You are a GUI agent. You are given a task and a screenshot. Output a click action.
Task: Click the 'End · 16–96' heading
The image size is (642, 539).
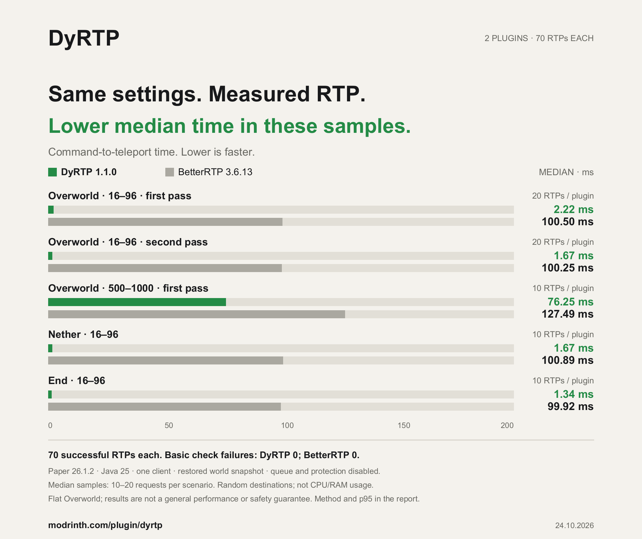[77, 381]
